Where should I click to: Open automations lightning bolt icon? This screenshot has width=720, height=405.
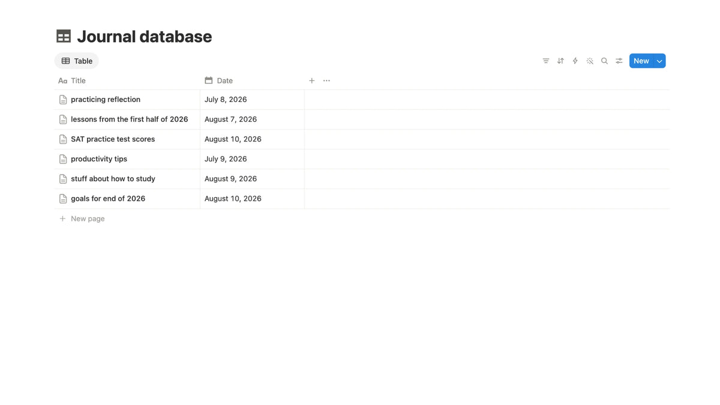pyautogui.click(x=575, y=61)
